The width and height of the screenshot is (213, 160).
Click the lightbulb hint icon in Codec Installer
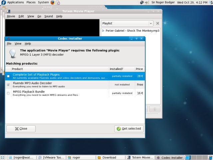pyautogui.click(x=13, y=54)
